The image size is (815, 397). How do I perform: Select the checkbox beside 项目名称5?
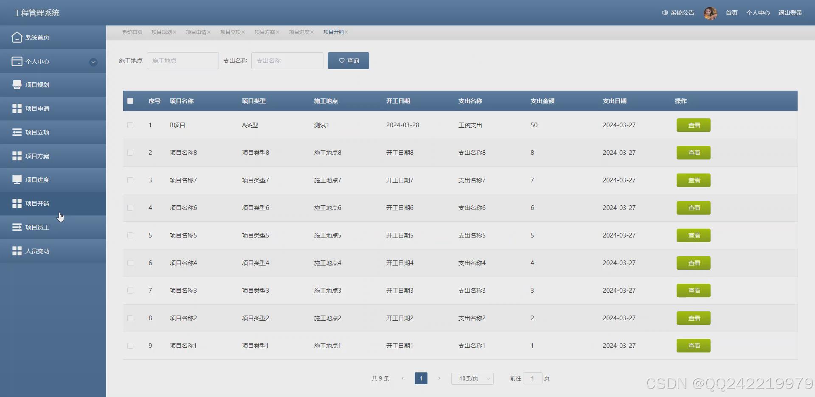tap(130, 235)
